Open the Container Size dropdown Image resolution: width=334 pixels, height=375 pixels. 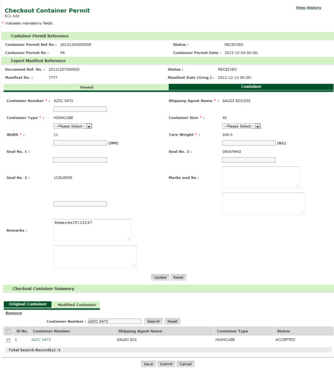coord(241,126)
